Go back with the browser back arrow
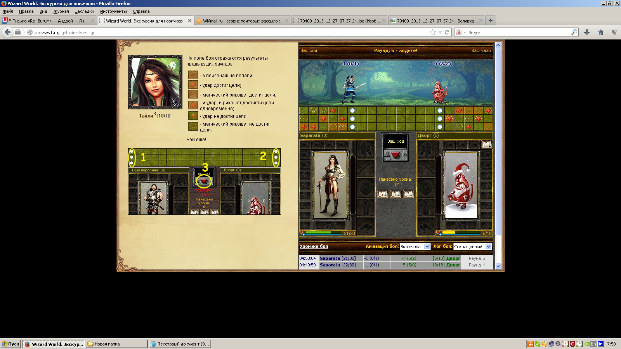 coord(7,32)
